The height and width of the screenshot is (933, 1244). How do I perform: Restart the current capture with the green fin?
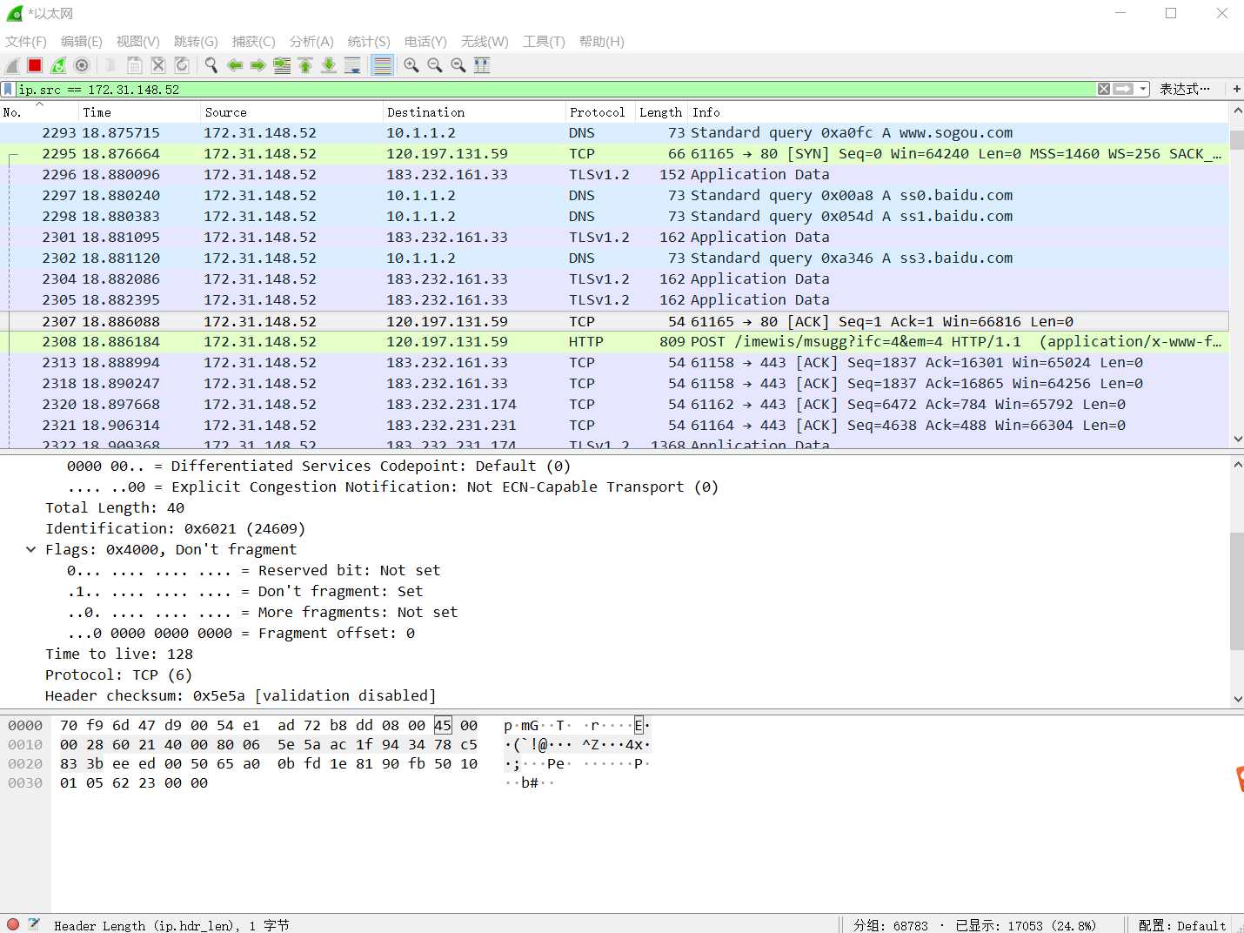[x=58, y=65]
